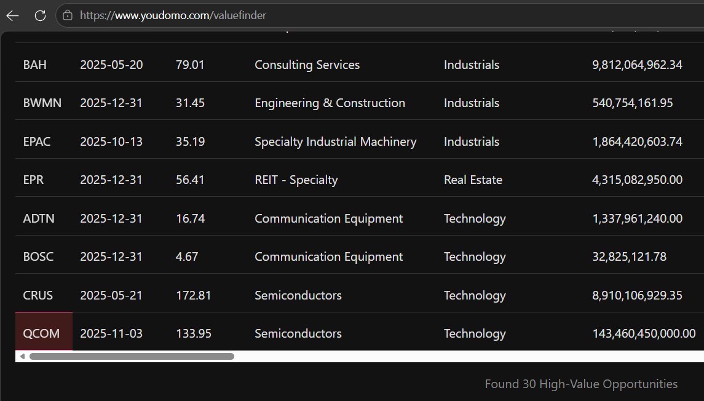
Task: Click date 2025-12-31 in BOSC row
Action: [111, 256]
